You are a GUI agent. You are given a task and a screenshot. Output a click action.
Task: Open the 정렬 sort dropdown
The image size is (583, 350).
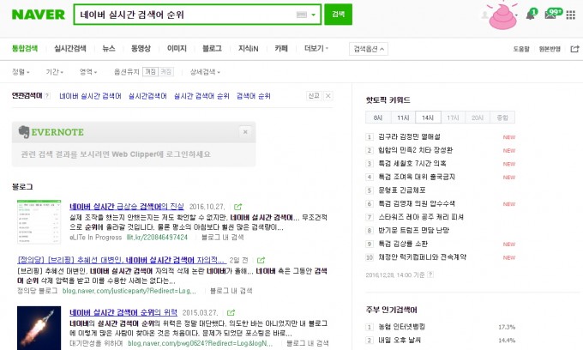(x=21, y=72)
